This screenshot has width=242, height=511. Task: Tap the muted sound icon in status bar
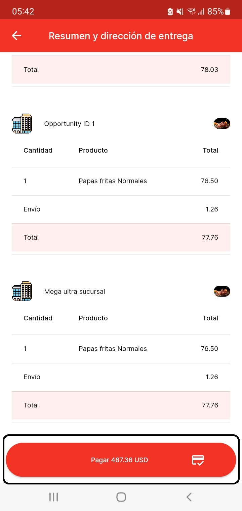[x=180, y=11]
